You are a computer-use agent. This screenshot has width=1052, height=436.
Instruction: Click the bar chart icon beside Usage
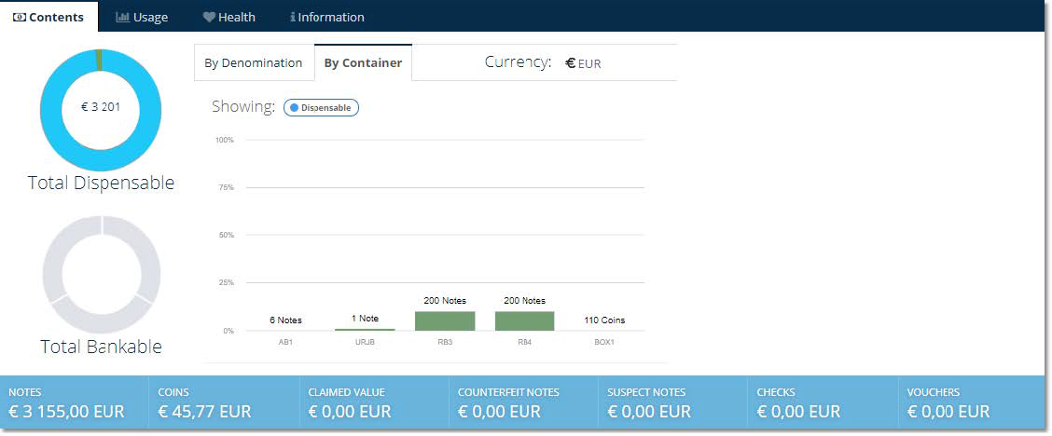coord(122,17)
